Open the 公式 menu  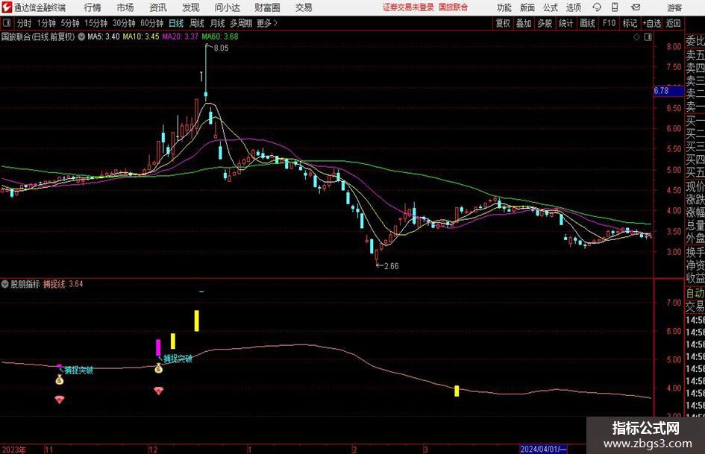[x=551, y=7]
